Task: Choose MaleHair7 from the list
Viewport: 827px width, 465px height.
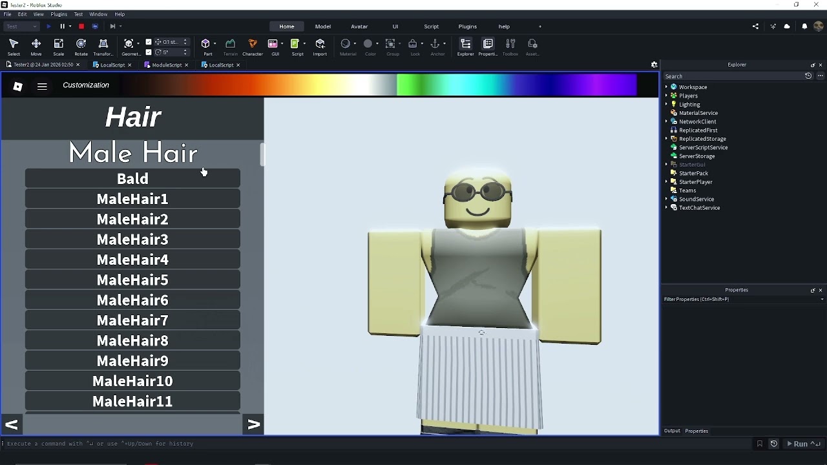Action: 132,320
